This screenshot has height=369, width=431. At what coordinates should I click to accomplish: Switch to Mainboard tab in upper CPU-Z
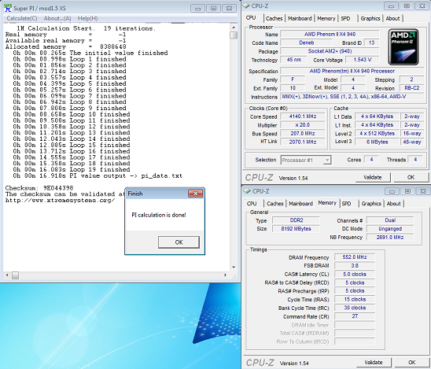tap(300, 18)
